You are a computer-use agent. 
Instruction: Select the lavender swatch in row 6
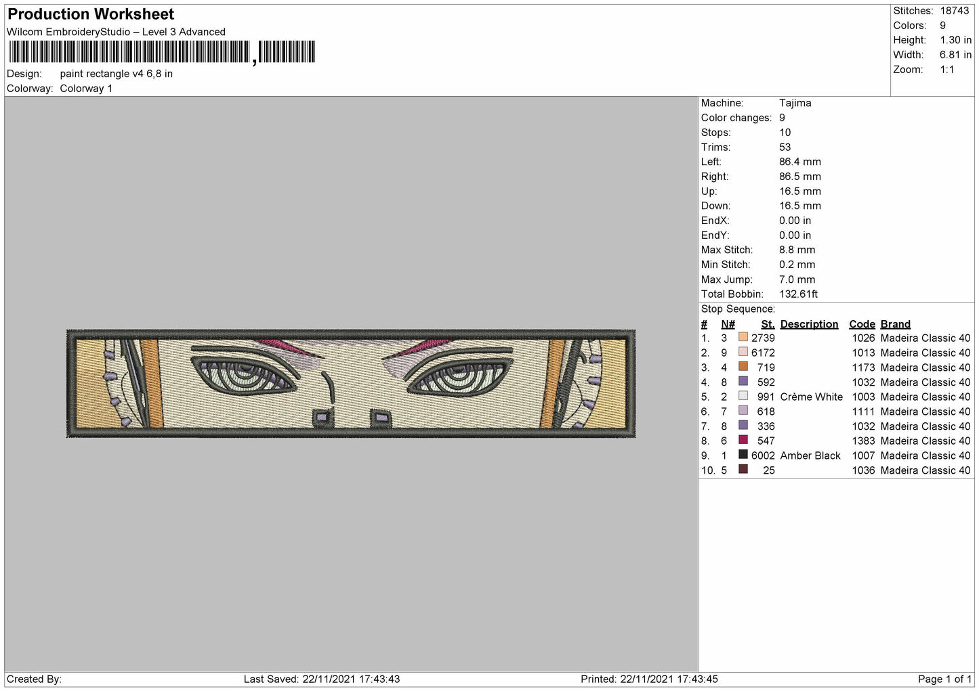[743, 411]
